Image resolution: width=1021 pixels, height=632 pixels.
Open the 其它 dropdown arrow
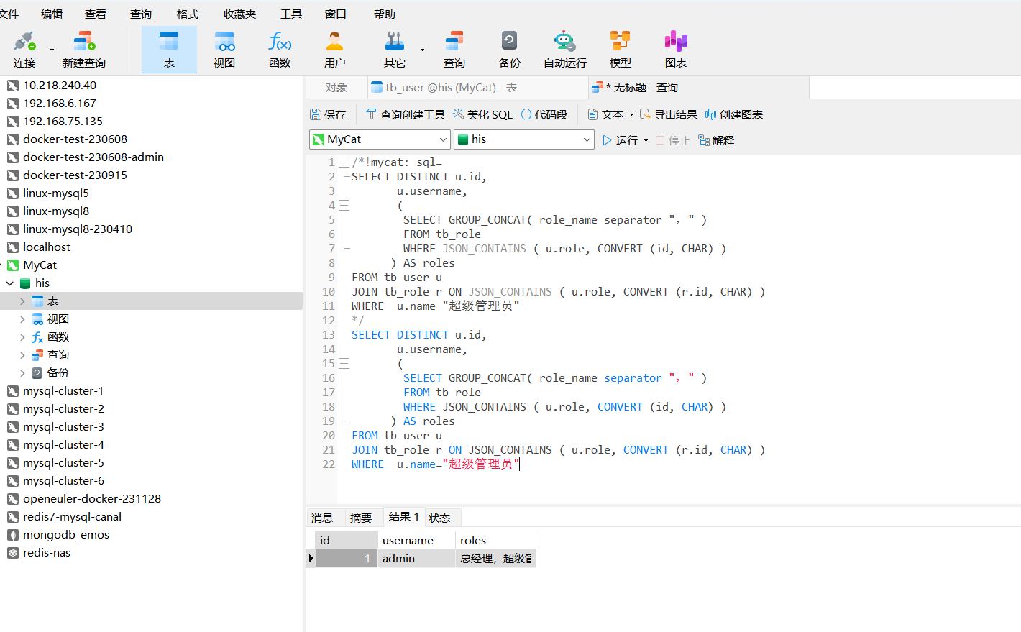(422, 50)
